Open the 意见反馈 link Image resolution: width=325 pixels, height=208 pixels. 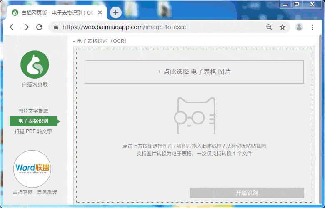[x=47, y=192]
